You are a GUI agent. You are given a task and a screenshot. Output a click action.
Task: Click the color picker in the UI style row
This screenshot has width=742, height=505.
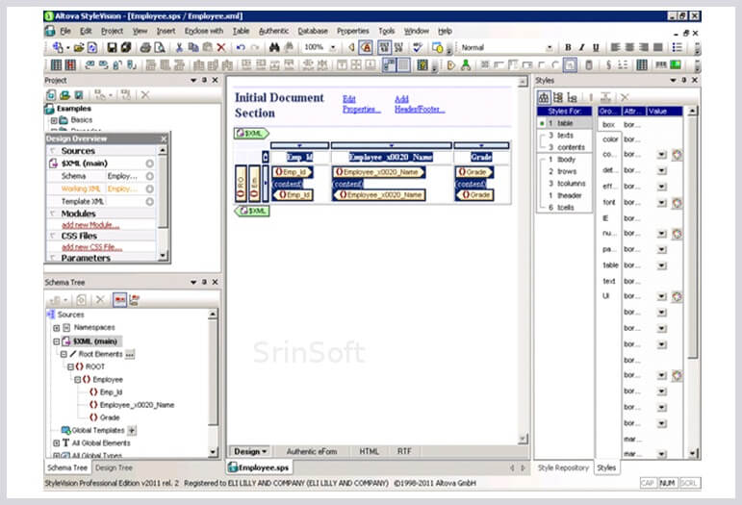click(678, 296)
